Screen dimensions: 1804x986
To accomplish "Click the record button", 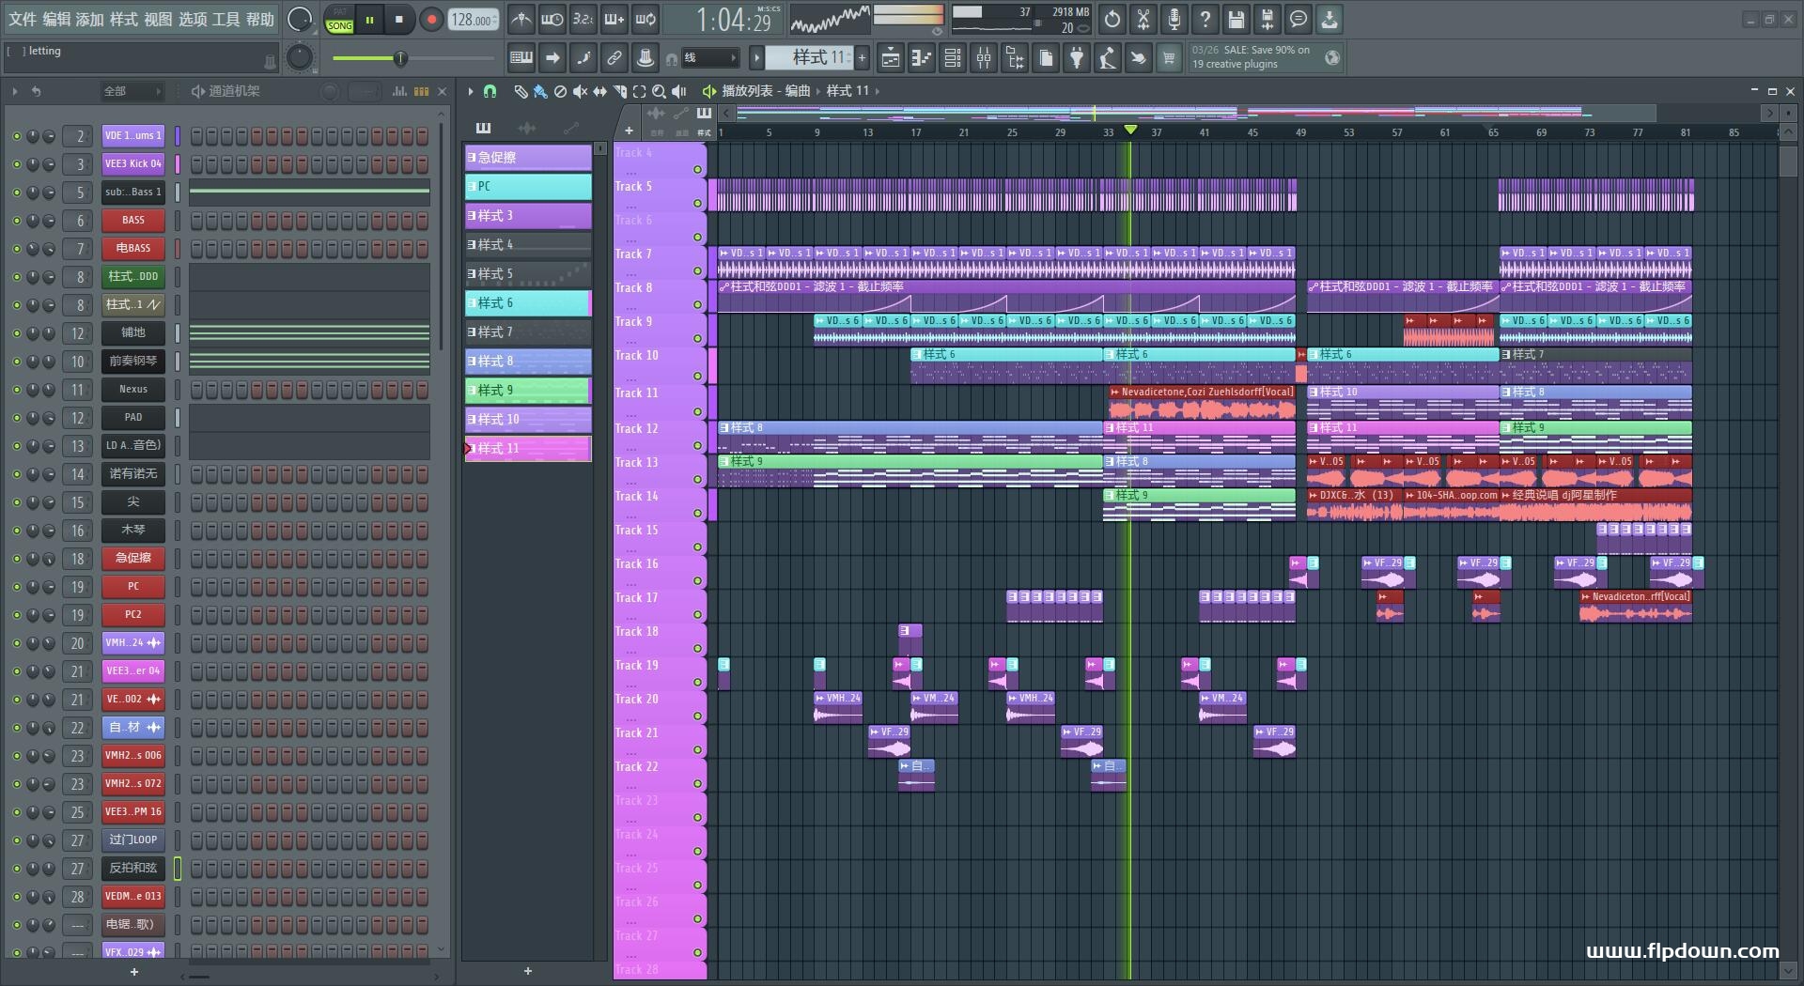I will (431, 19).
